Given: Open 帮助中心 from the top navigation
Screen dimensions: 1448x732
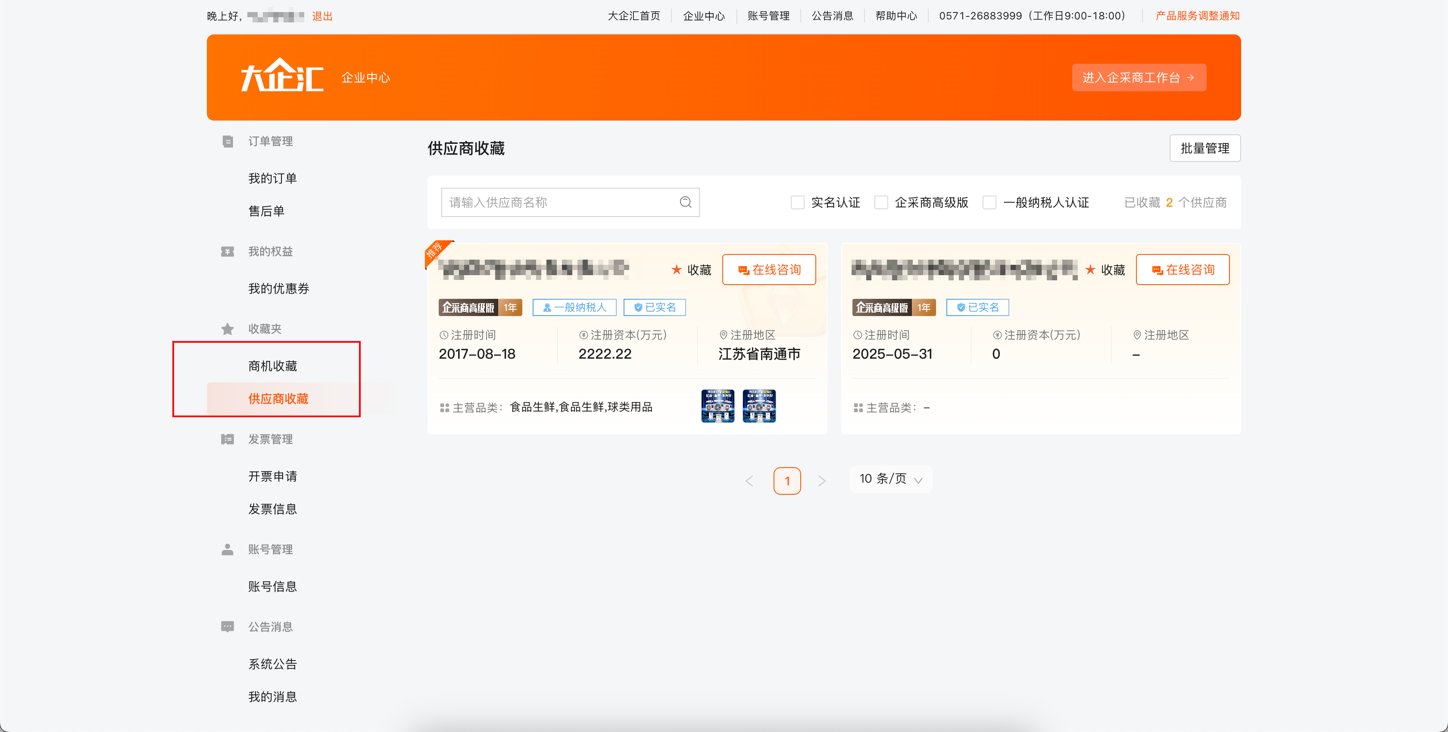Looking at the screenshot, I should (896, 16).
